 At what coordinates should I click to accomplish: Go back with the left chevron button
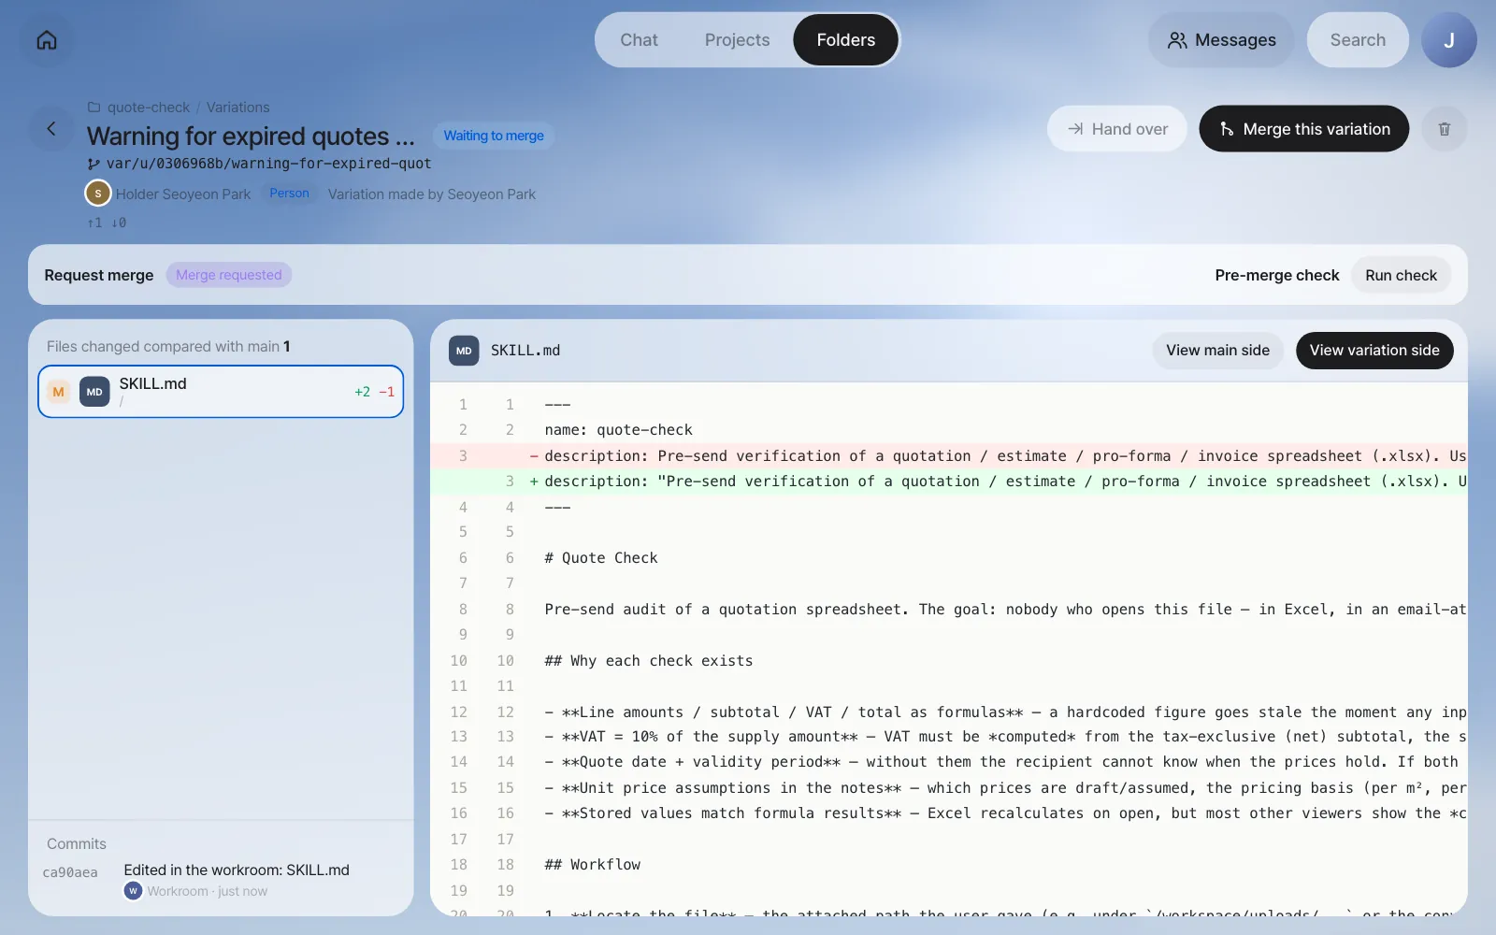[51, 129]
